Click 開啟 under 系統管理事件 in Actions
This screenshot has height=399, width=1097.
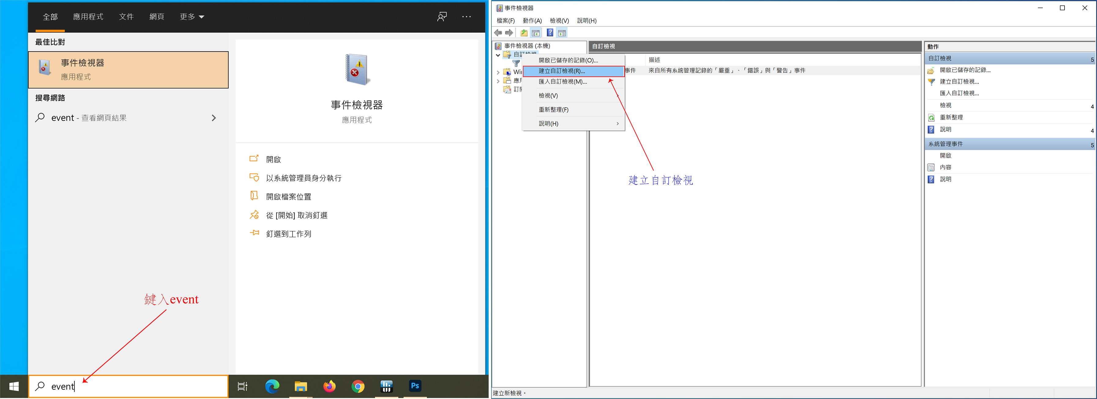[x=946, y=156]
